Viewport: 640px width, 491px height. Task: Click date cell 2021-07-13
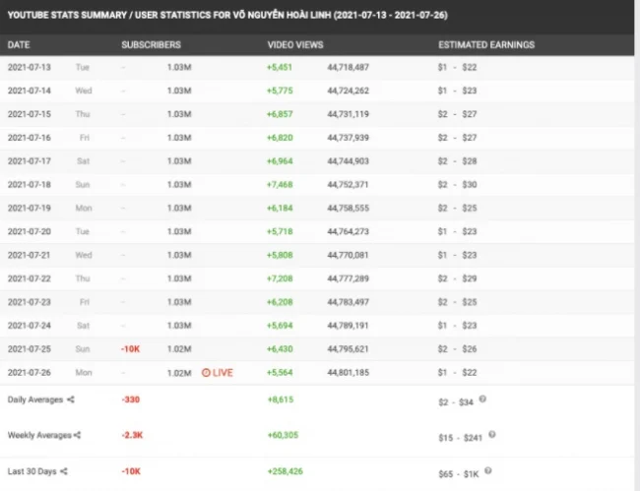[x=30, y=67]
